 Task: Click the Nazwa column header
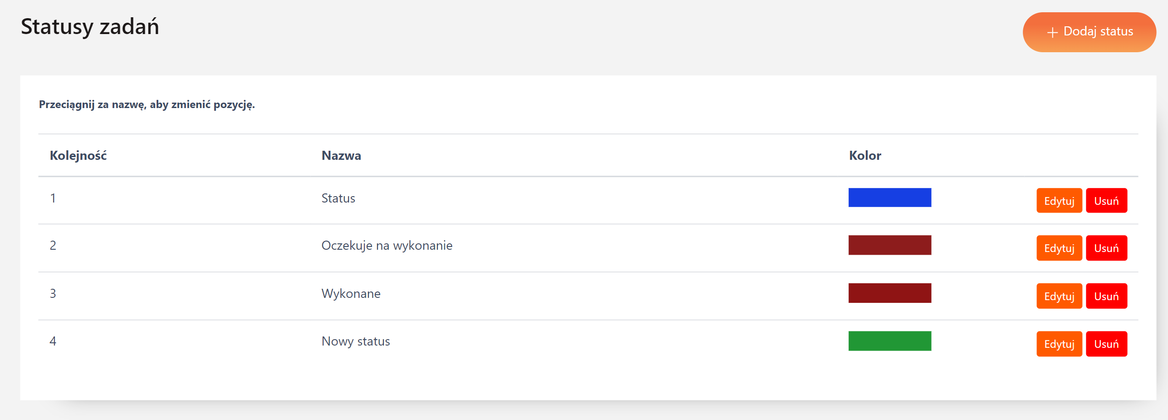point(341,156)
